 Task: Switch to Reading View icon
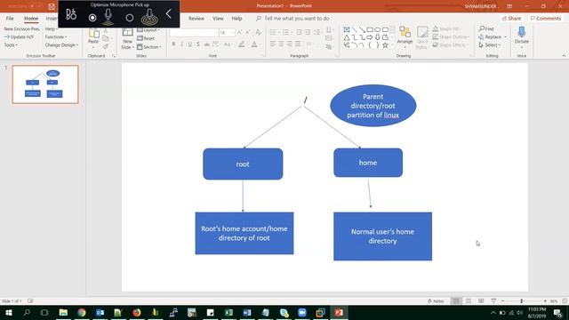click(481, 301)
